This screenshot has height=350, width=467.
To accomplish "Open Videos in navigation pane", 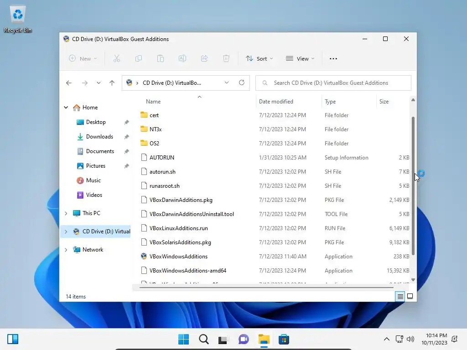I will coord(94,195).
